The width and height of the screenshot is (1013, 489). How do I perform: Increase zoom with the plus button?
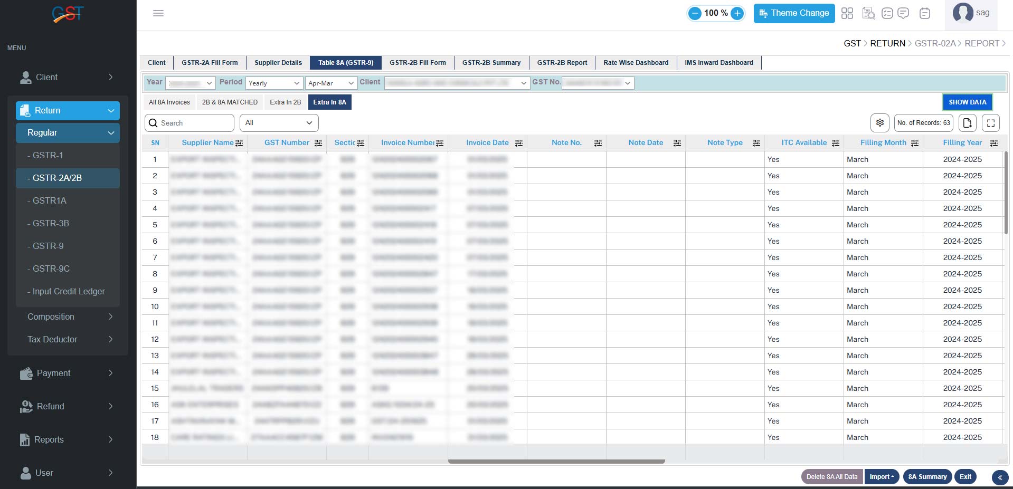coord(737,13)
